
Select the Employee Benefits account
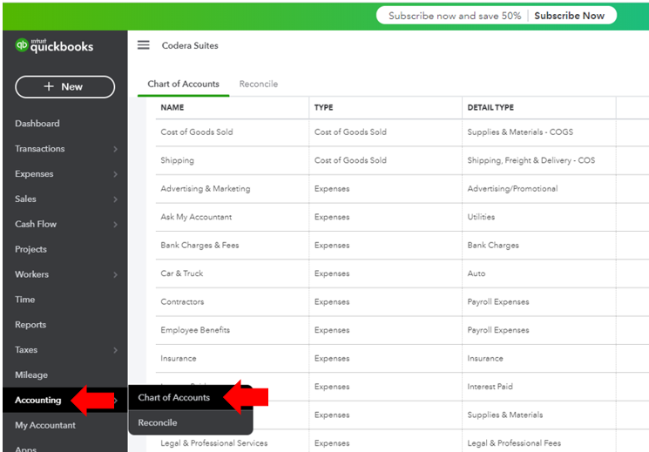coord(195,330)
